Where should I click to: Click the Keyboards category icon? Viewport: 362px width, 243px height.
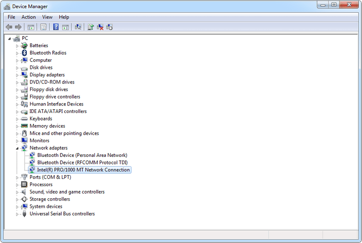pos(24,119)
